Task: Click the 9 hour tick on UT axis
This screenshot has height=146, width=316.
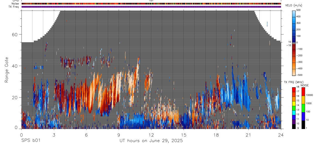Action: point(119,134)
